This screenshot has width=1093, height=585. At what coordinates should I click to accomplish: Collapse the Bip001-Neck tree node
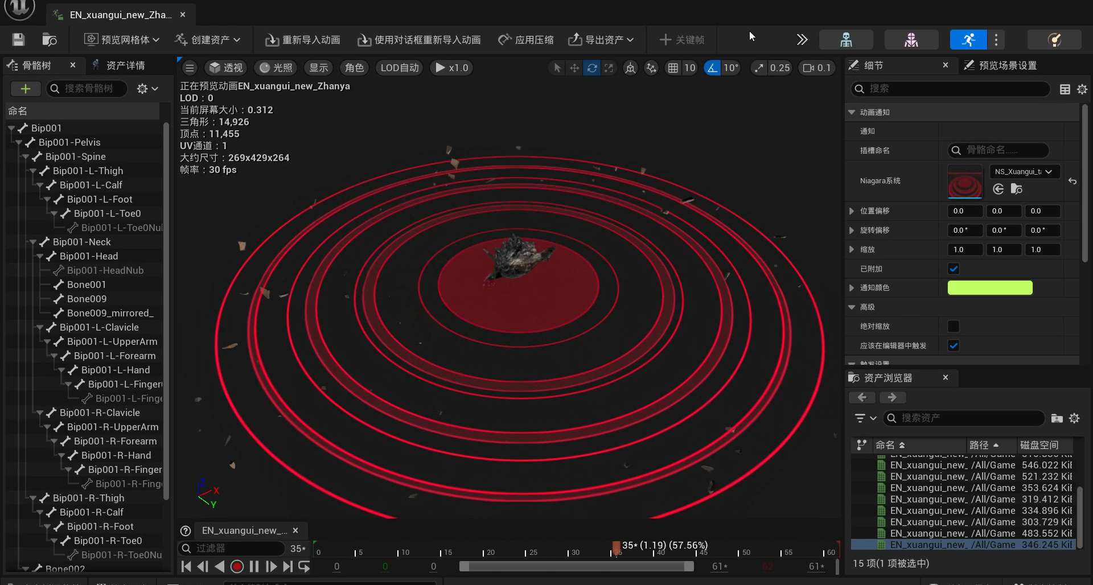(34, 242)
